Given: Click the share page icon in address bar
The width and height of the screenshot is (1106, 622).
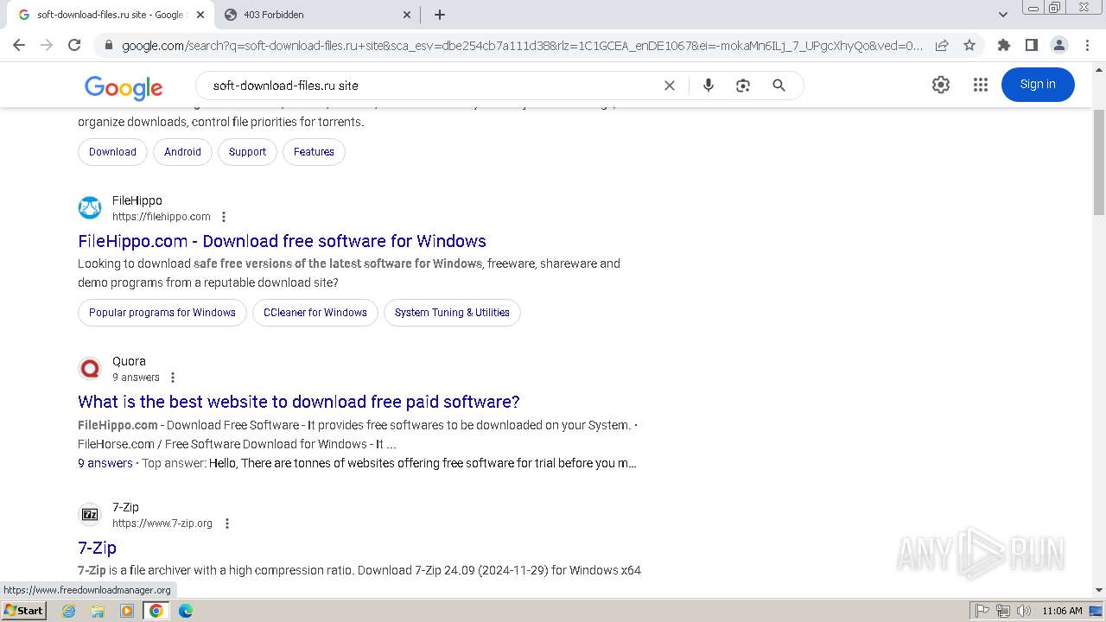Looking at the screenshot, I should tap(942, 45).
